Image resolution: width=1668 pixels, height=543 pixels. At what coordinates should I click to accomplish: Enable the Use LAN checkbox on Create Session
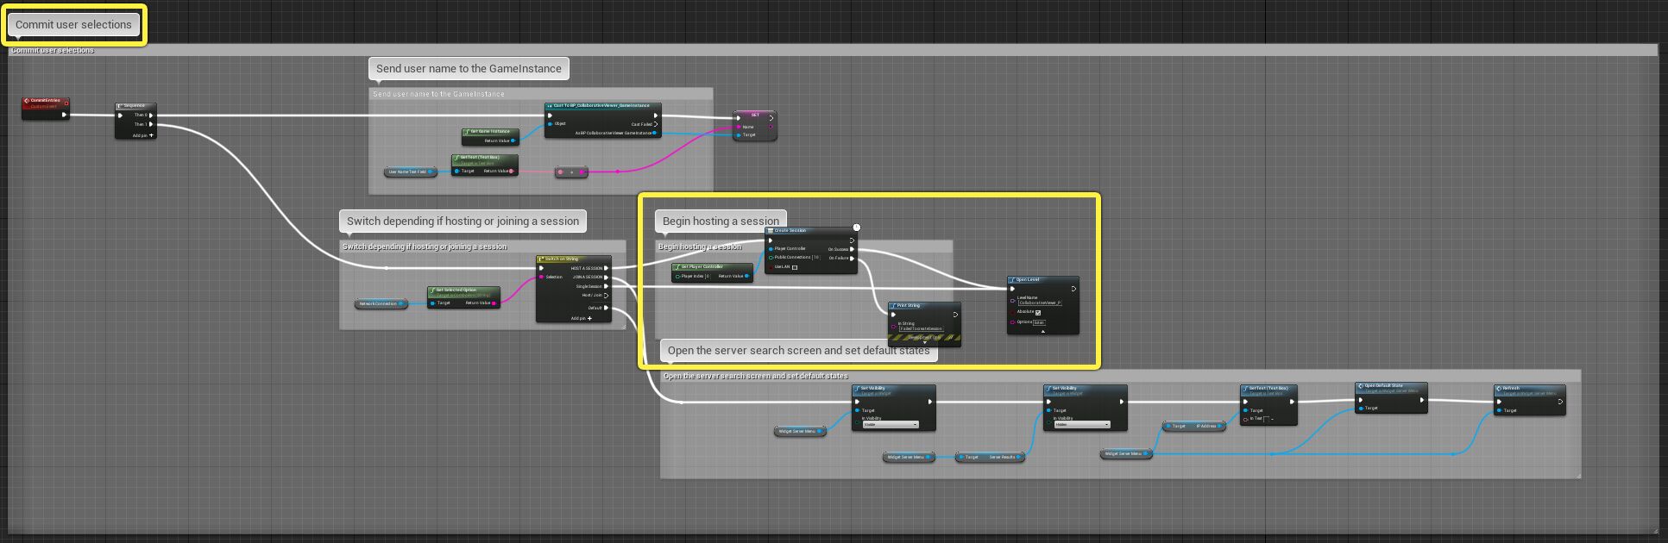click(795, 267)
